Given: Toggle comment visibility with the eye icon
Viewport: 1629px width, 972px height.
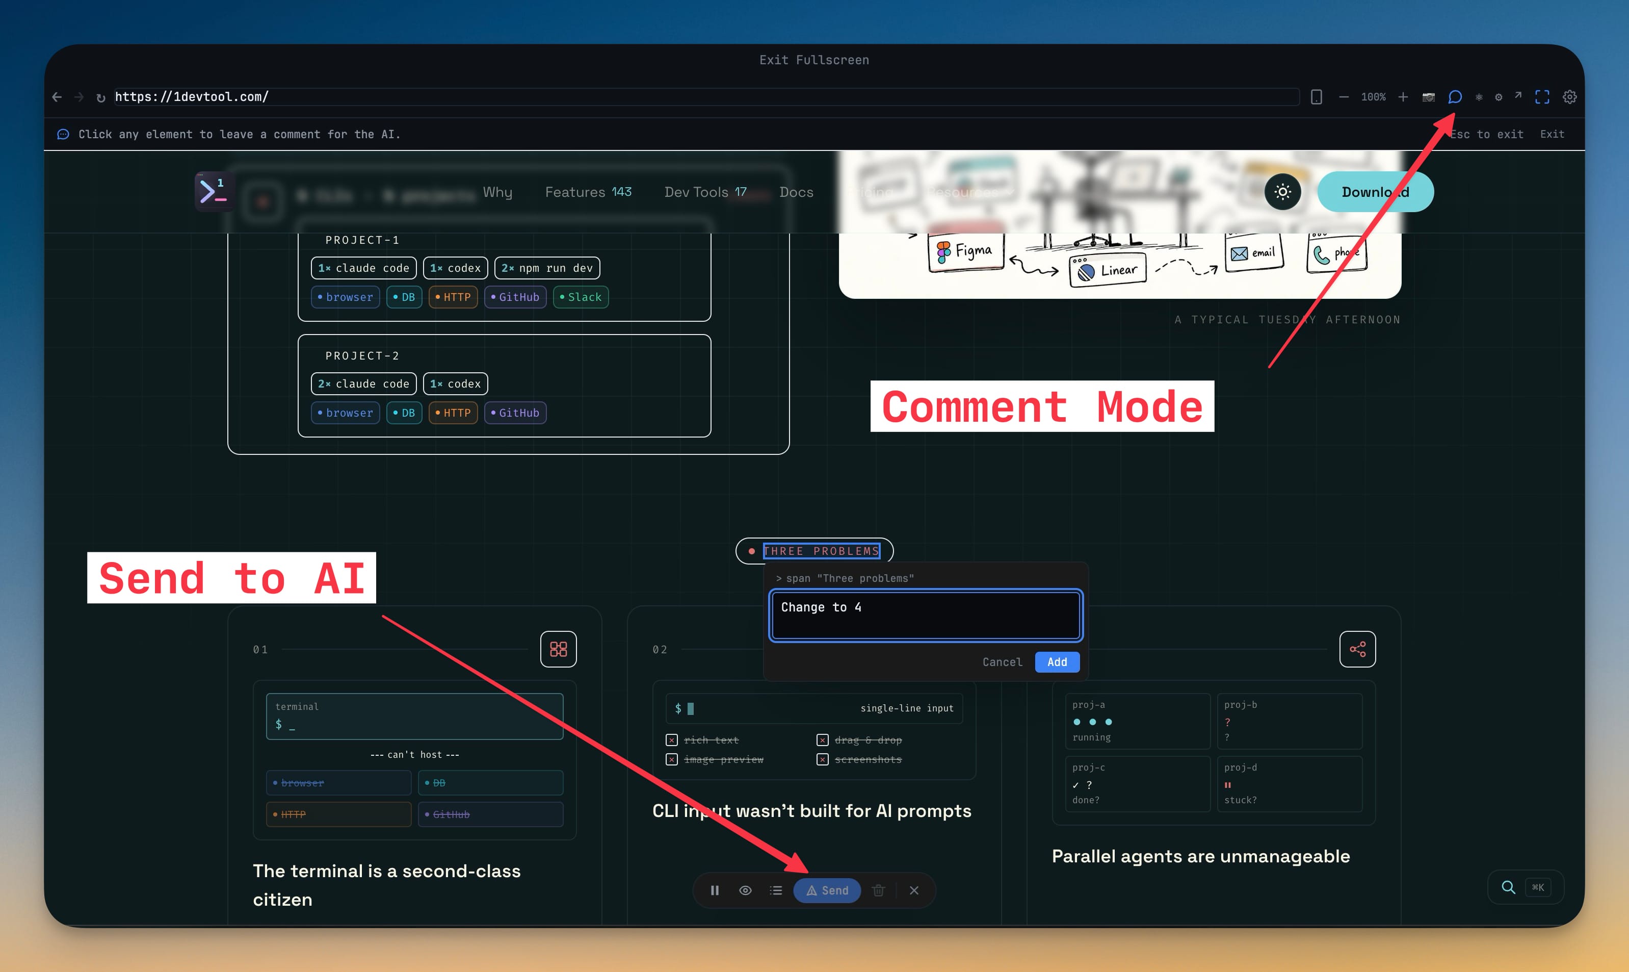Looking at the screenshot, I should (x=745, y=890).
